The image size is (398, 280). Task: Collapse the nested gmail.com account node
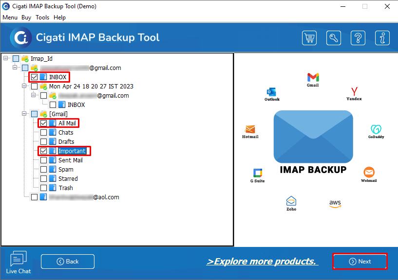[x=33, y=95]
